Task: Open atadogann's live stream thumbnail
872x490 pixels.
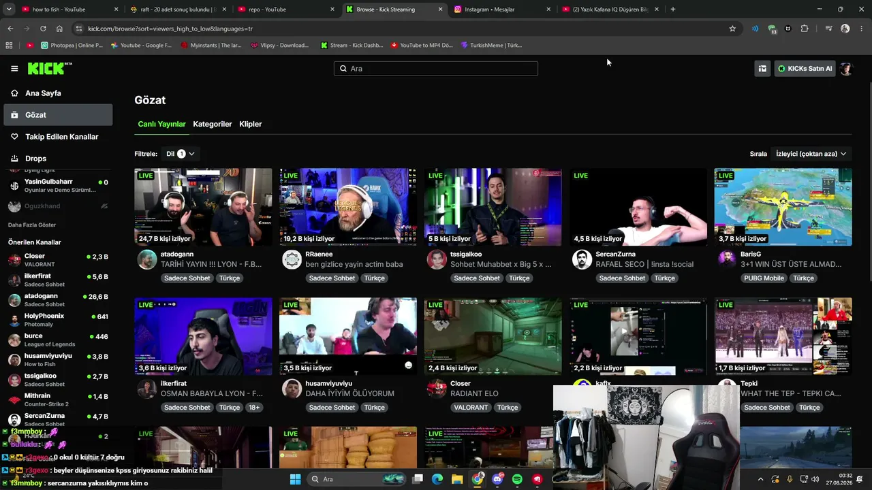Action: (203, 207)
